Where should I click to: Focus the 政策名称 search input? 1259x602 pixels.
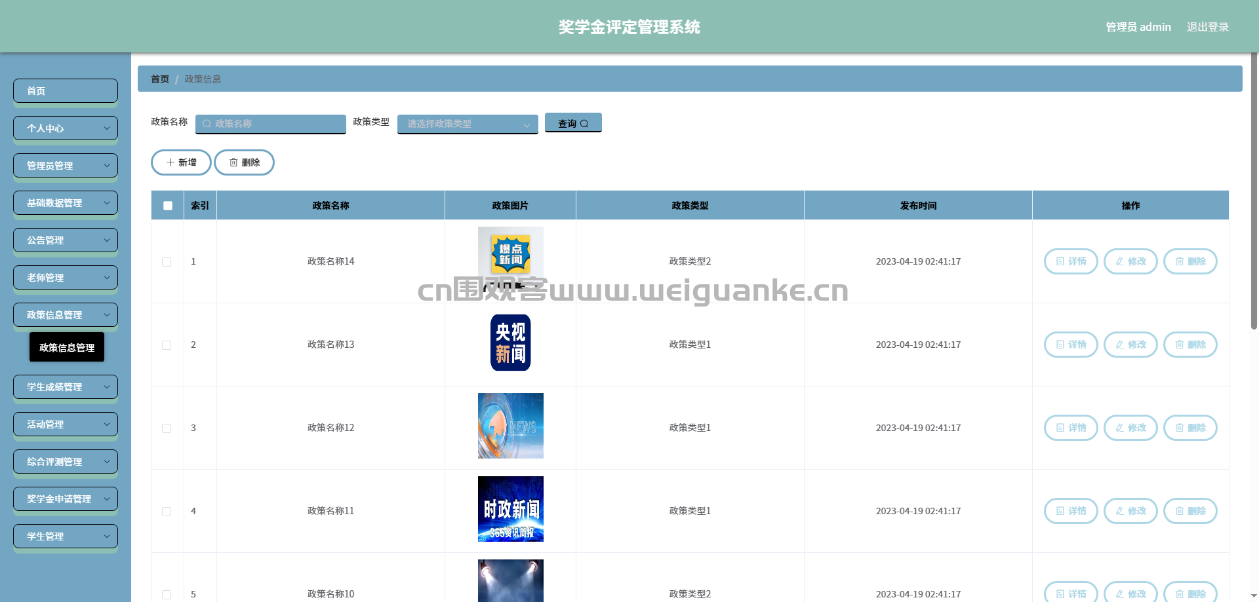click(271, 124)
